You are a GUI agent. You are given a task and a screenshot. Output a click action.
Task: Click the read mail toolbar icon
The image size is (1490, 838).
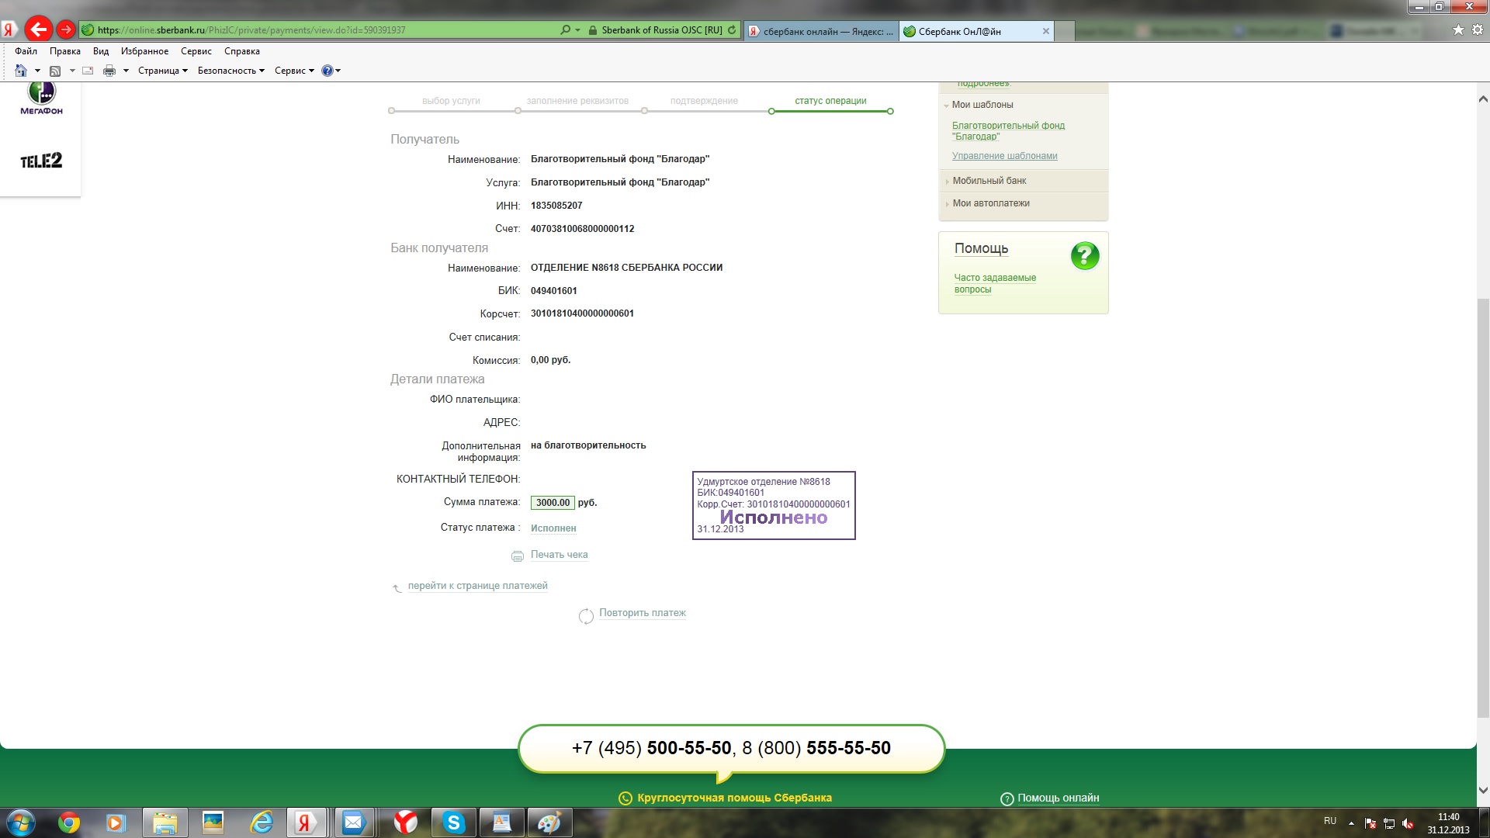coord(88,71)
